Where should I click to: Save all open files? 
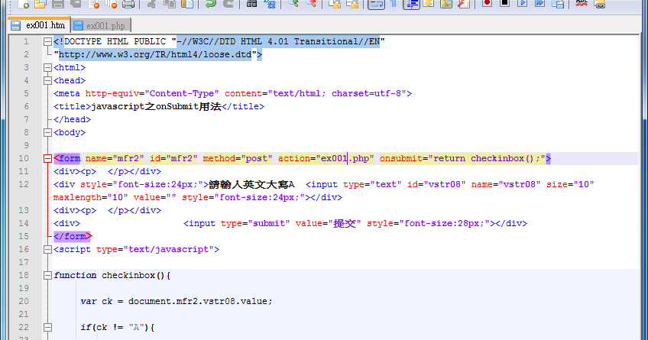pos(75,4)
